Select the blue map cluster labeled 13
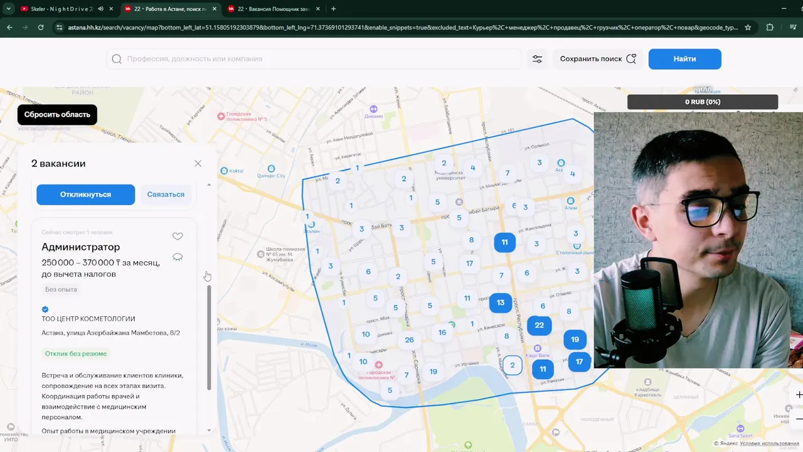The image size is (803, 452). point(500,303)
